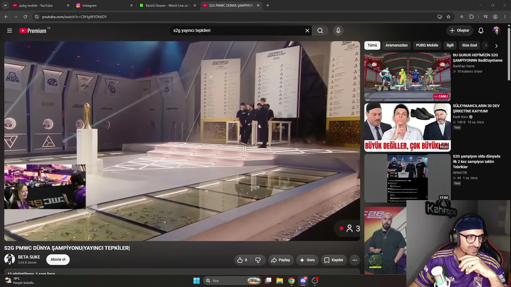
Task: Open the tab search dropdown
Action: coord(6,6)
